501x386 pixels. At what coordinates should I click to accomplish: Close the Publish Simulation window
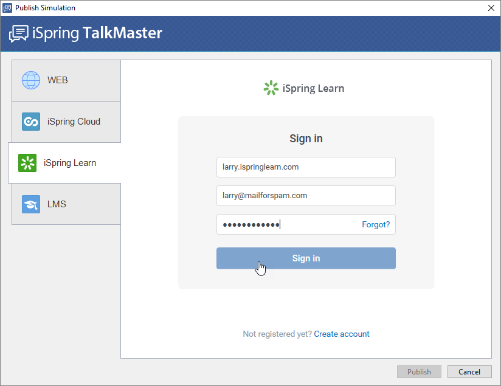click(491, 8)
